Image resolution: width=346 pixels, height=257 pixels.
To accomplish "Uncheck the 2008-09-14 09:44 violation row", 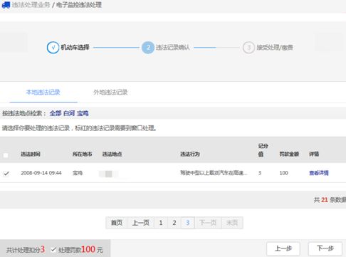I will click(x=6, y=174).
